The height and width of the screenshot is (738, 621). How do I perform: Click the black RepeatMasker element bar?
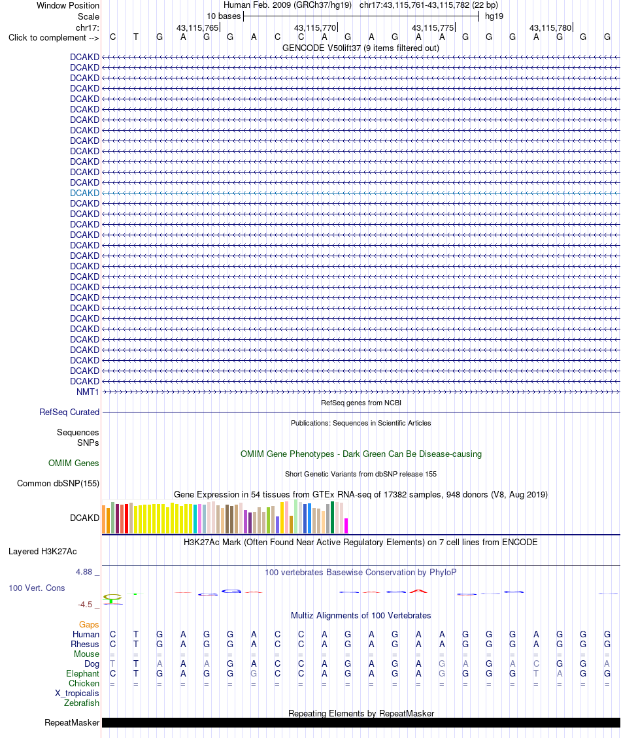click(361, 722)
